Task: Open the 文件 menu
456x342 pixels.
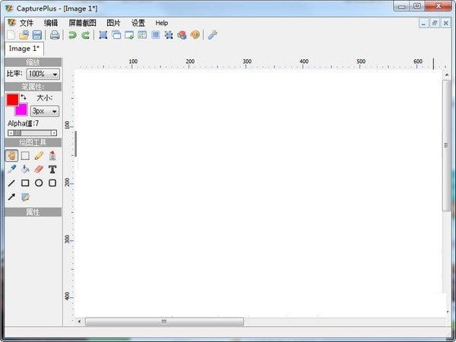Action: click(27, 23)
